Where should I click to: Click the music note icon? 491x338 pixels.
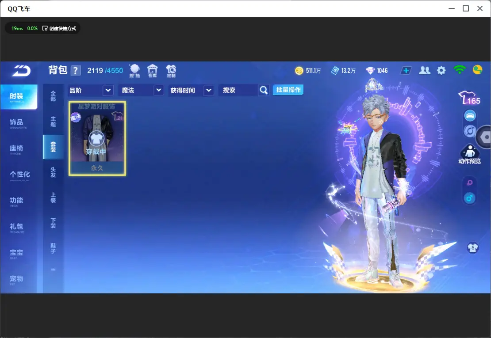coord(469,131)
